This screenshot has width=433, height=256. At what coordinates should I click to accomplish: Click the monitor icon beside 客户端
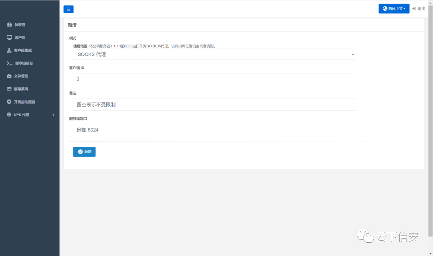tap(9, 37)
